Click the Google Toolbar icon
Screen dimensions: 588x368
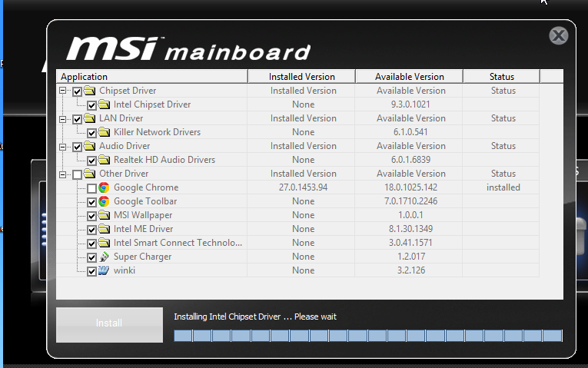click(104, 201)
